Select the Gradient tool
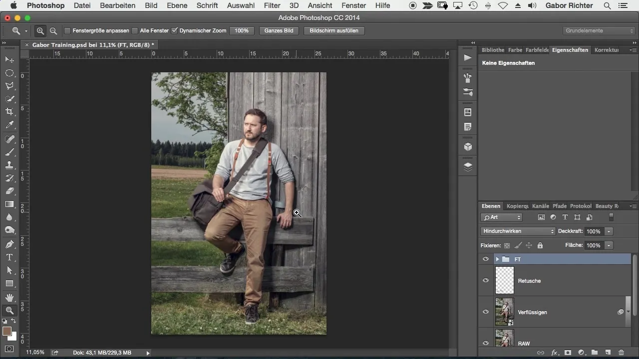Image resolution: width=639 pixels, height=359 pixels. coord(9,204)
